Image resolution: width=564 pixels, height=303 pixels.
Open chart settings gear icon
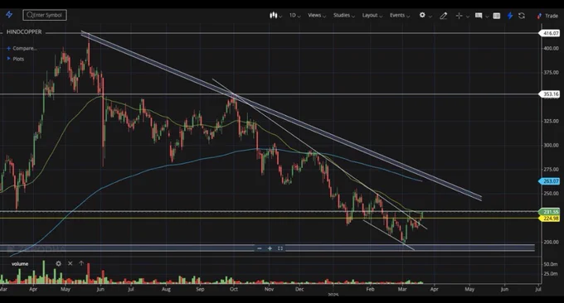(x=422, y=15)
